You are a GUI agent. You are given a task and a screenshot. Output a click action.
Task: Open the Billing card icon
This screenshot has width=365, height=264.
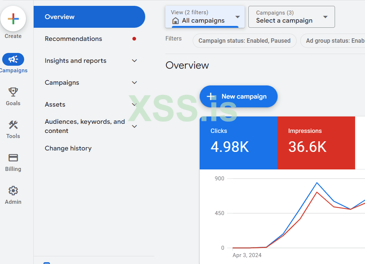click(x=13, y=158)
